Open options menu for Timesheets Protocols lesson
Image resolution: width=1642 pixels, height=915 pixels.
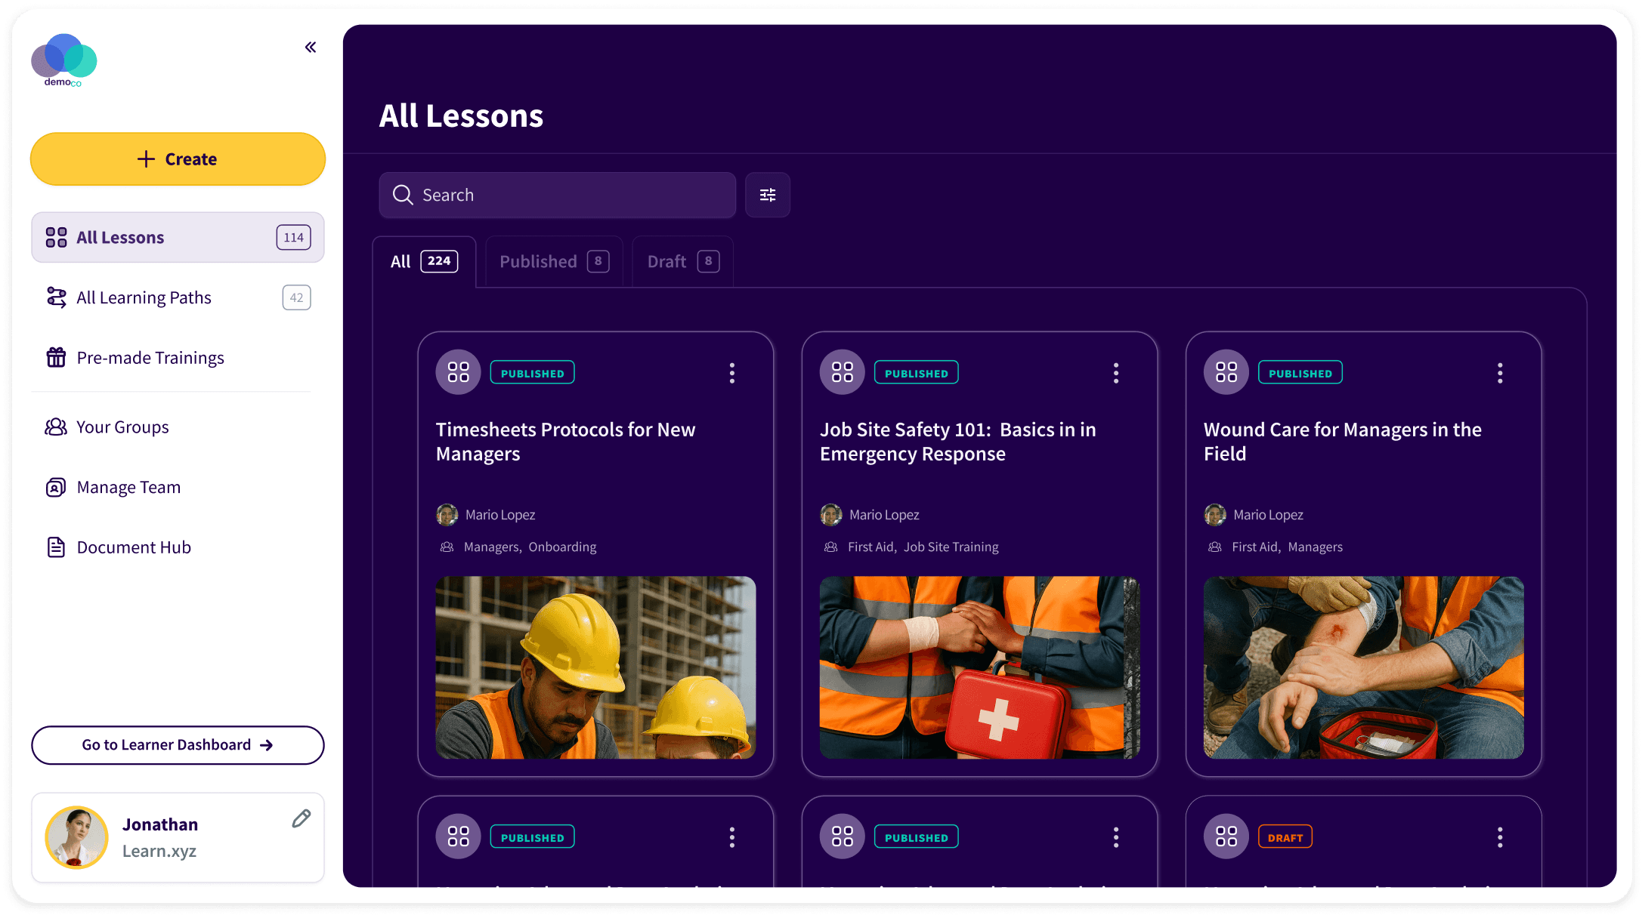731,373
